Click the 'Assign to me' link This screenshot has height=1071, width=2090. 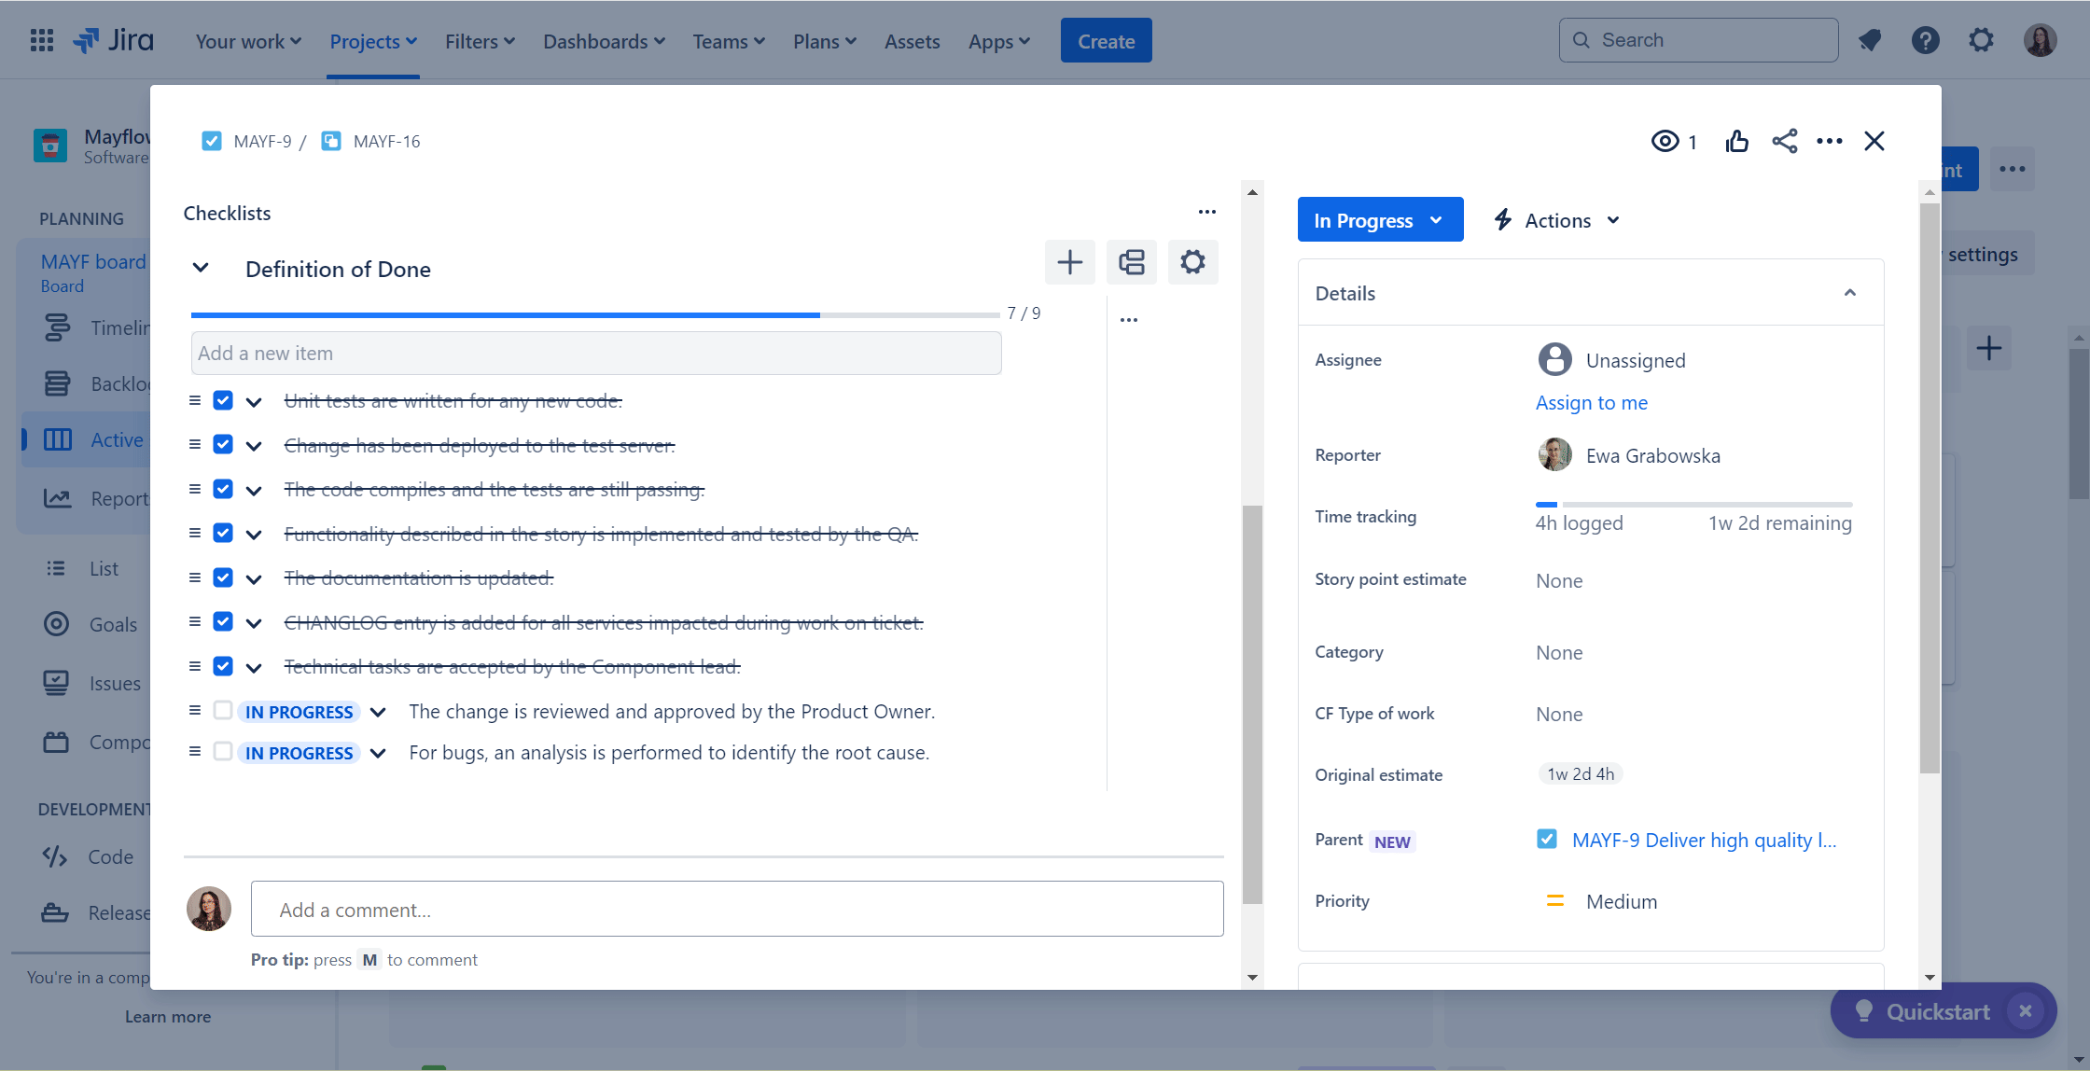coord(1591,403)
